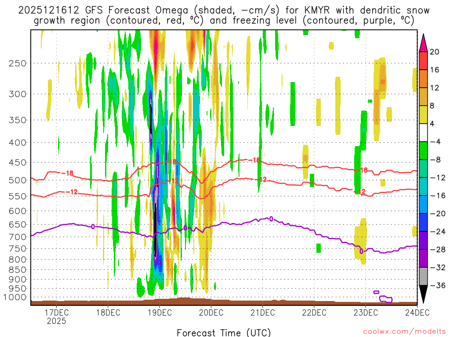Click the 21DEC time axis label
Viewport: 450px width, 337px height.
pyautogui.click(x=263, y=312)
